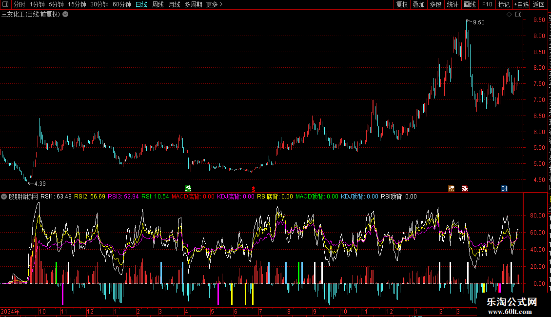The height and width of the screenshot is (317, 551).
Task: Click the 复权 button
Action: (402, 4)
